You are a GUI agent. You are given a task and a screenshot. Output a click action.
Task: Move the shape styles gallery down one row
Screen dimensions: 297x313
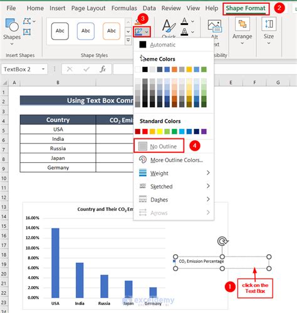point(128,31)
